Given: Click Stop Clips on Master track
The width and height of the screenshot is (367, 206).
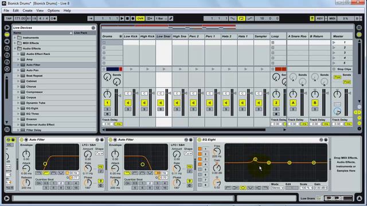Looking at the screenshot, I should pyautogui.click(x=342, y=69).
